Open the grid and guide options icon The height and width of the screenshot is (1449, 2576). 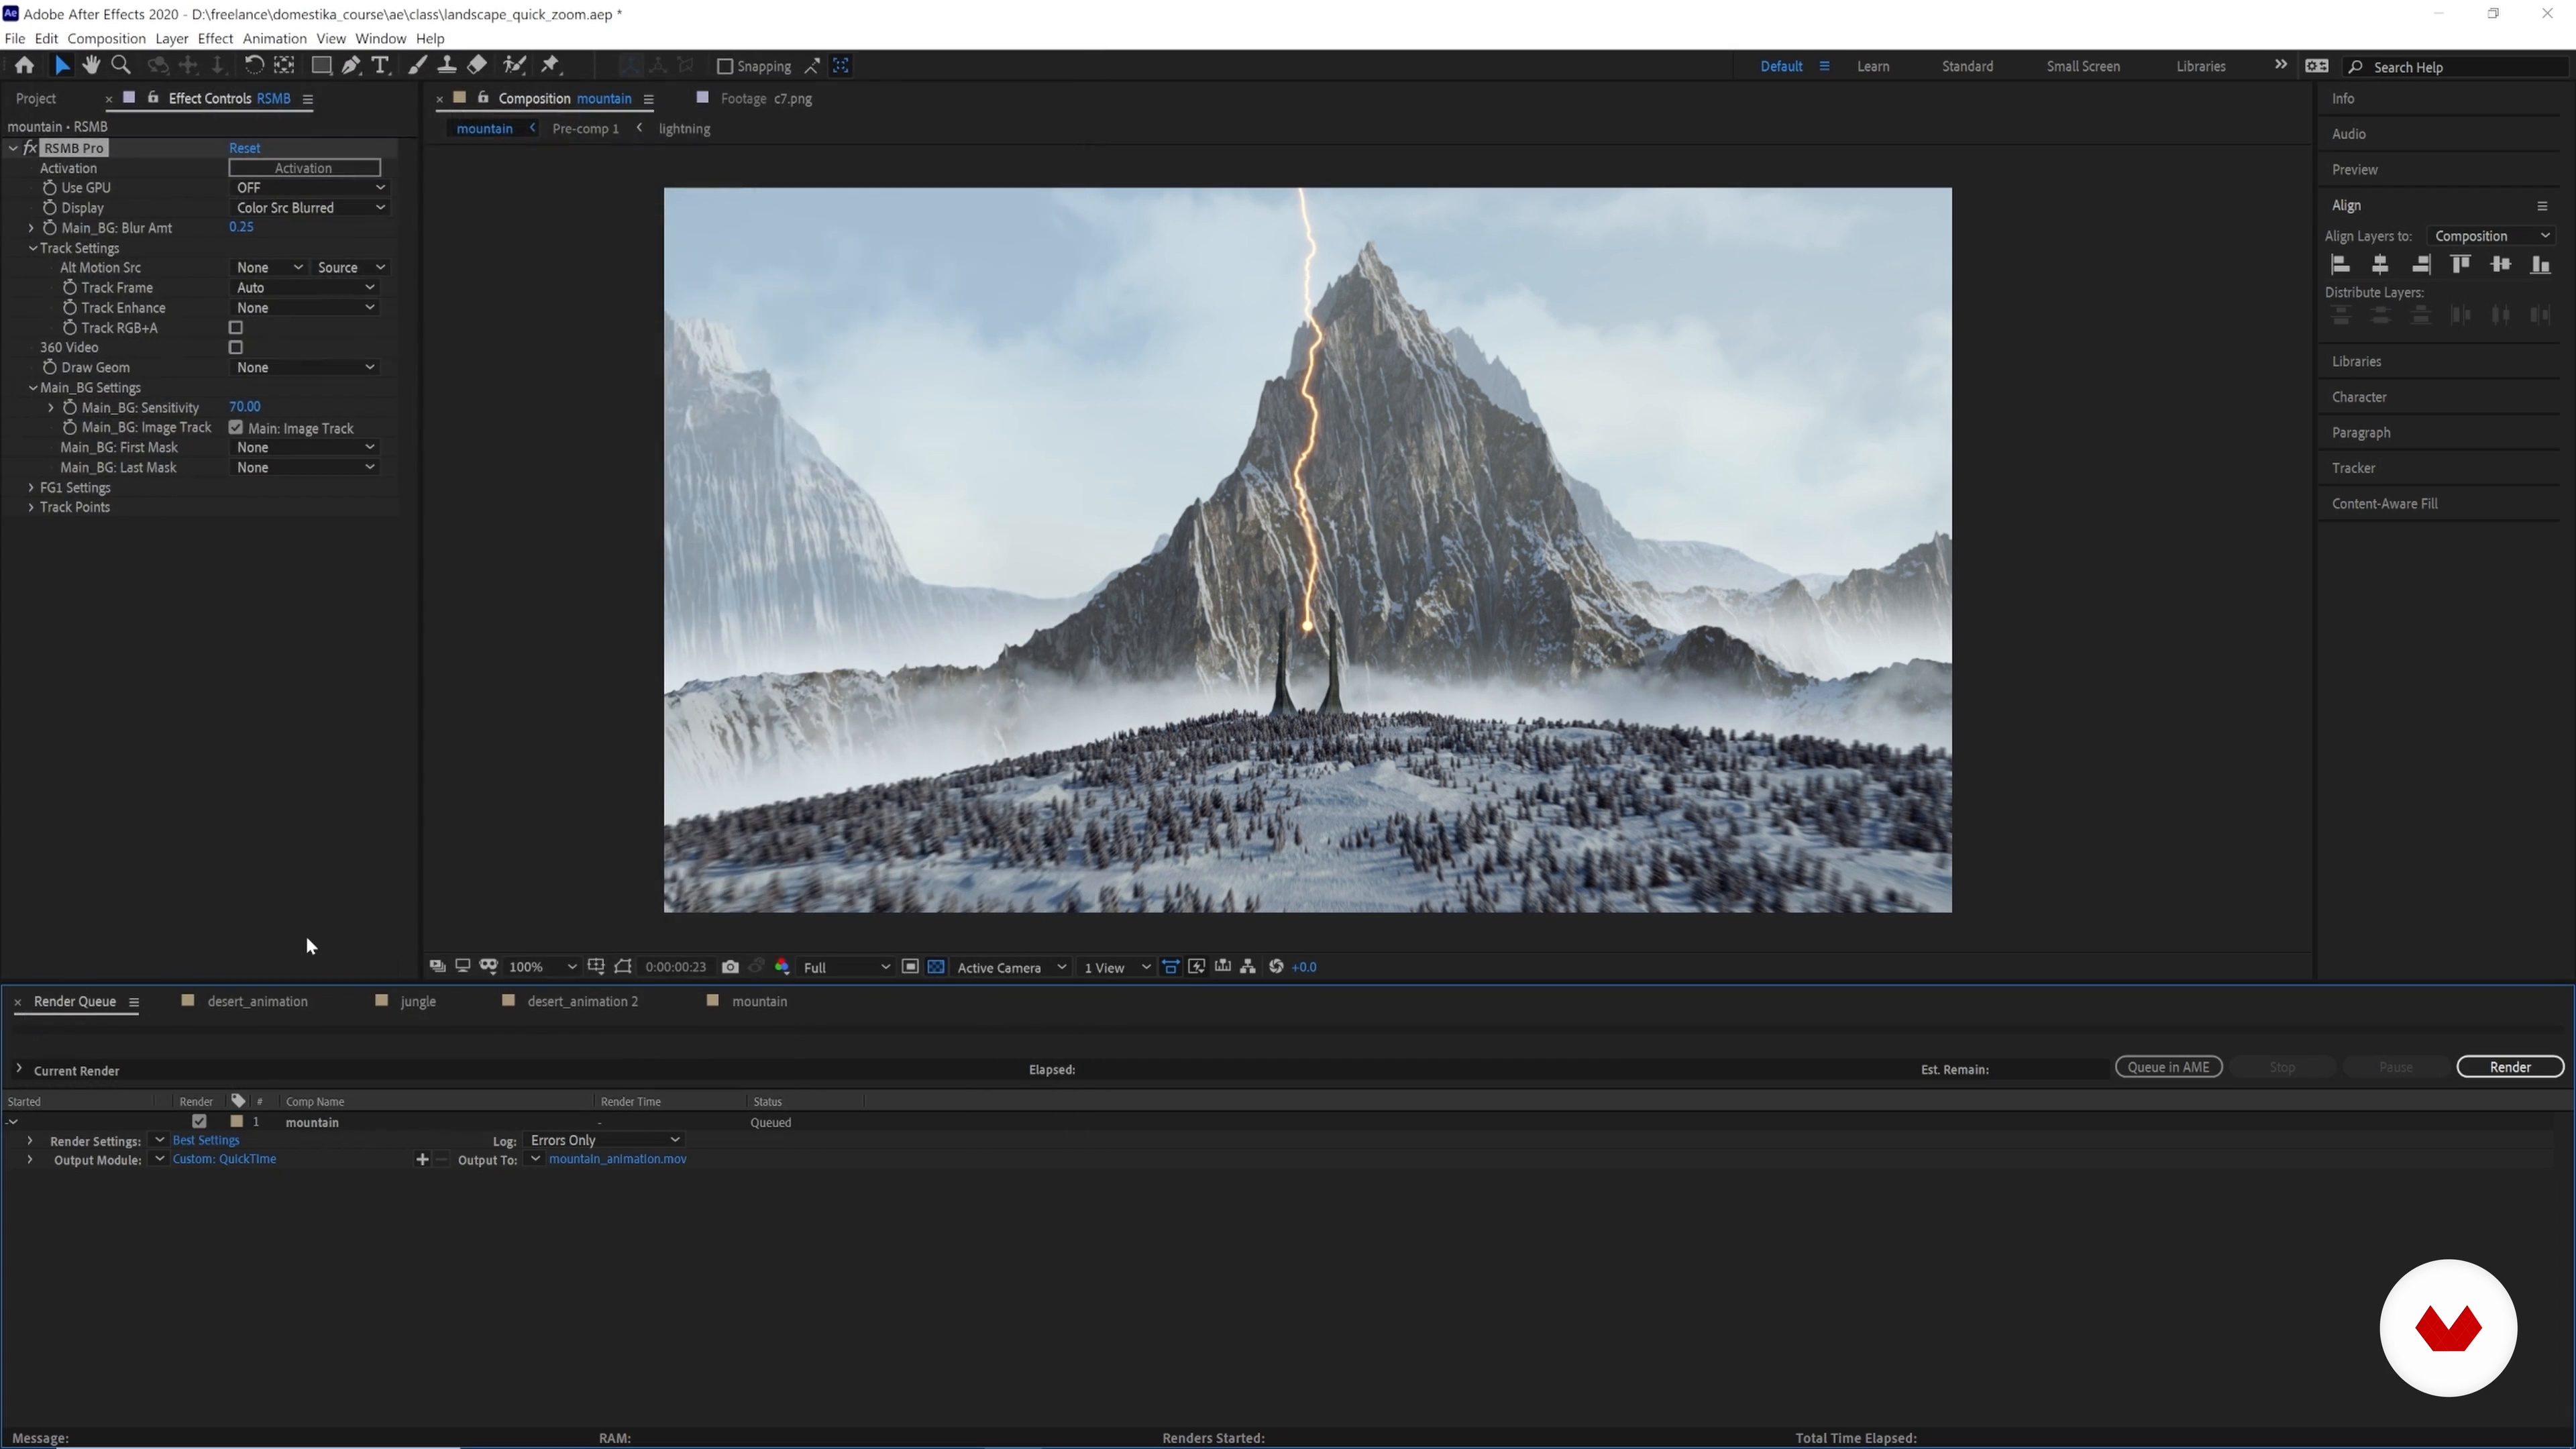[x=596, y=967]
